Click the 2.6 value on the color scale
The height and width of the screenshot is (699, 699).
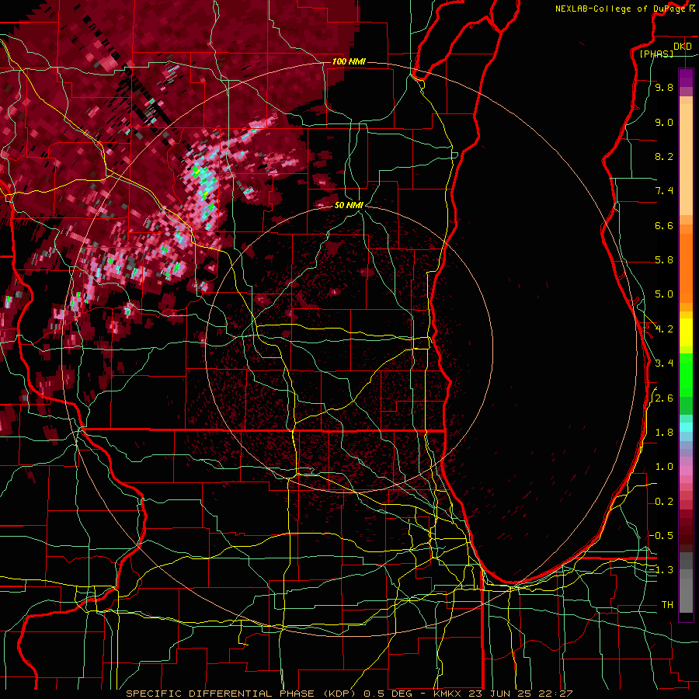pyautogui.click(x=664, y=398)
